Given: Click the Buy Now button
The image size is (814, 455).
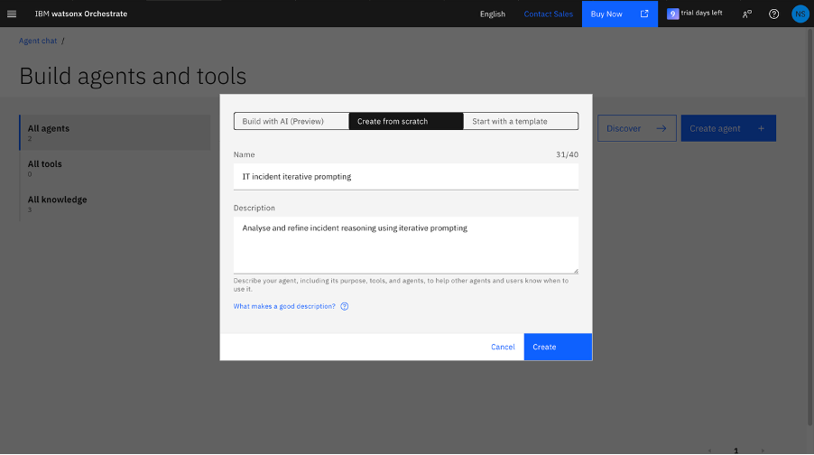Looking at the screenshot, I should coord(620,14).
